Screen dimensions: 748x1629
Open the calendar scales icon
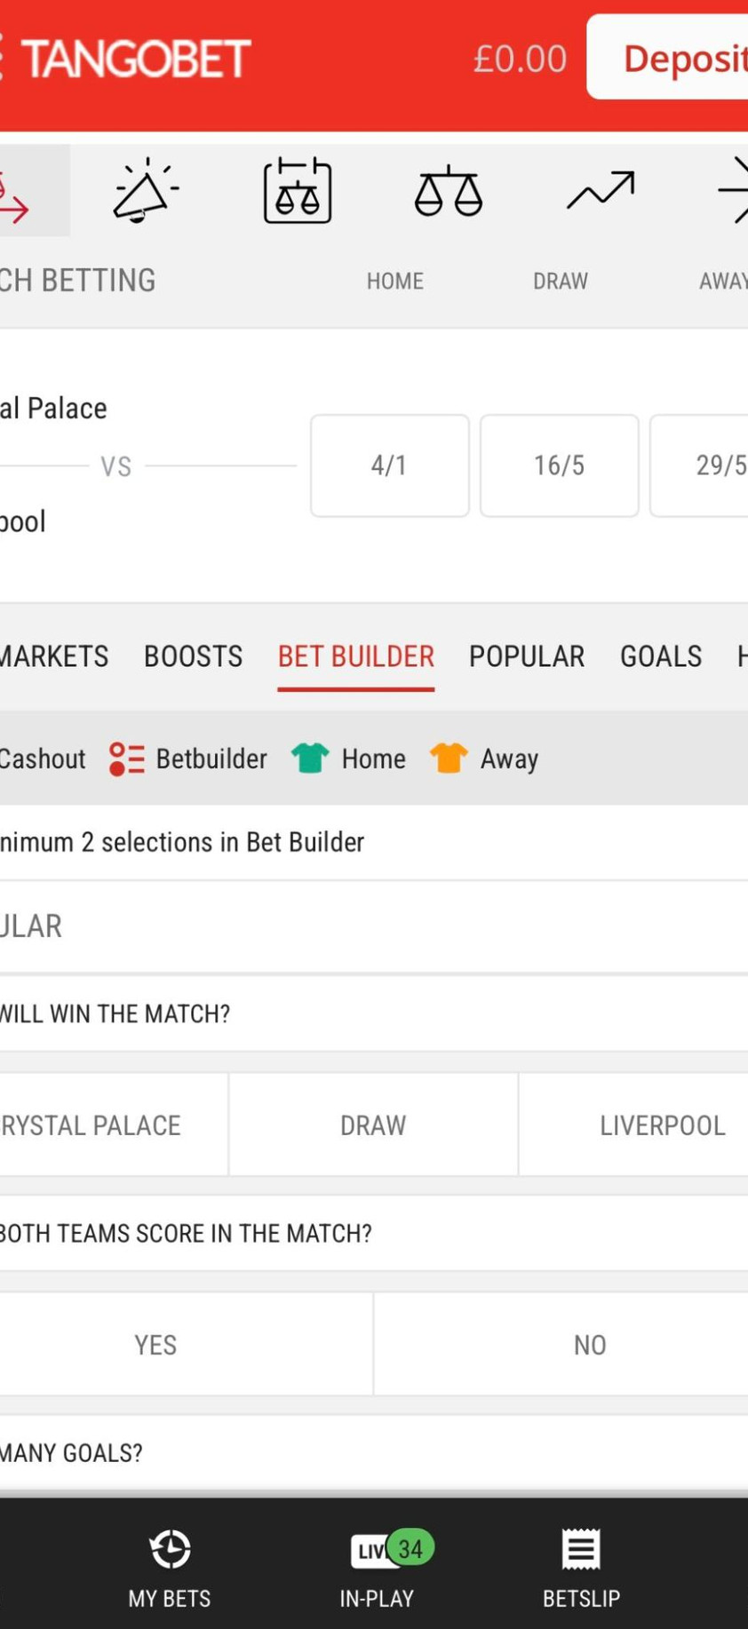298,190
